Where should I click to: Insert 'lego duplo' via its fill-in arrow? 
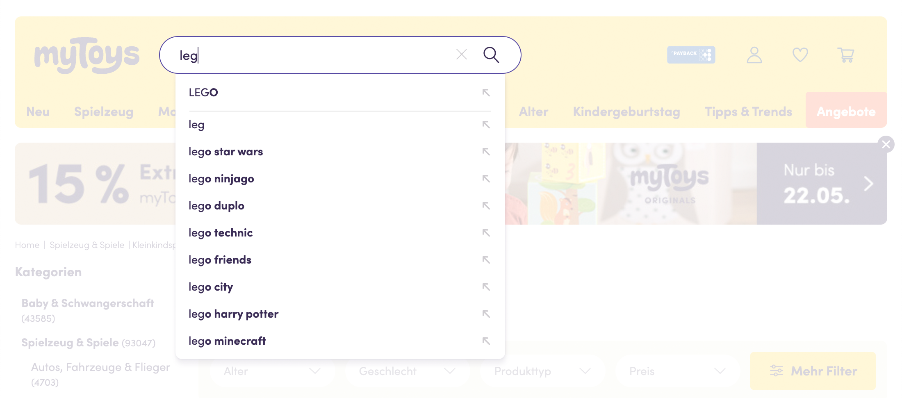486,206
